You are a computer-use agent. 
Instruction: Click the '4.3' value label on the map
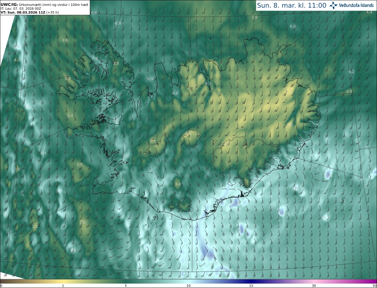(17, 60)
